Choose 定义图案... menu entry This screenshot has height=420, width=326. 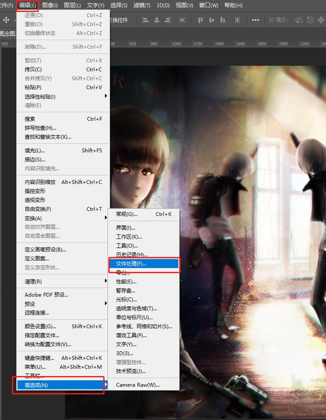(x=63, y=258)
